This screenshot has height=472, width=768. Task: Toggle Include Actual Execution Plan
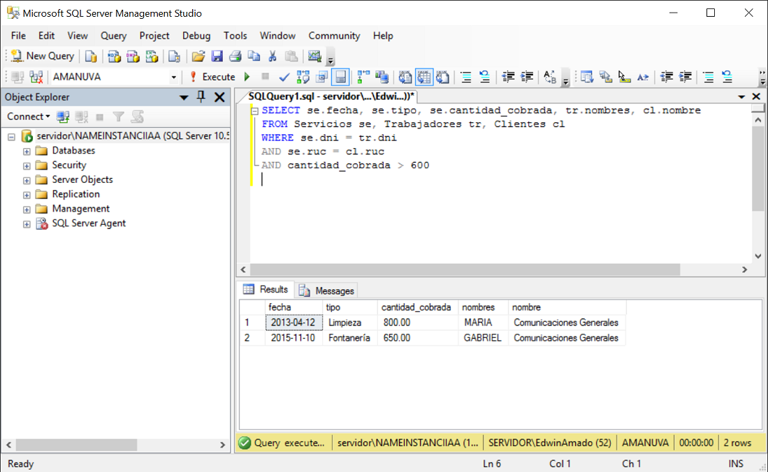tap(363, 77)
